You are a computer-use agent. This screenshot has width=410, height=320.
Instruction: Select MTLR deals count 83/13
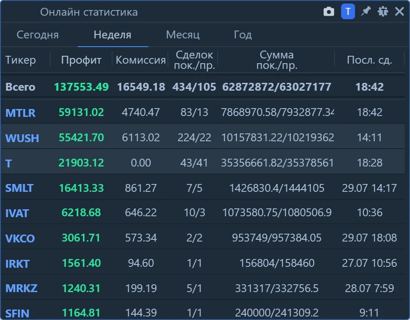(194, 112)
